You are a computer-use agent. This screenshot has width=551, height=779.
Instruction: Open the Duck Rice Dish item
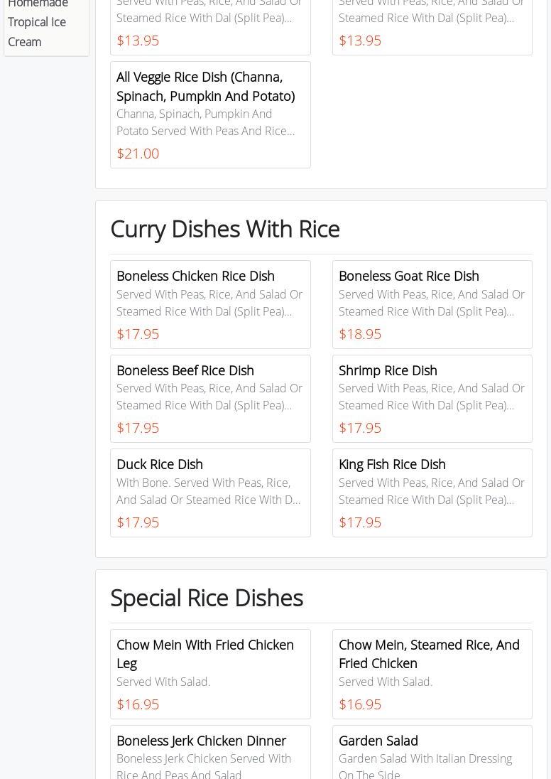point(160,464)
